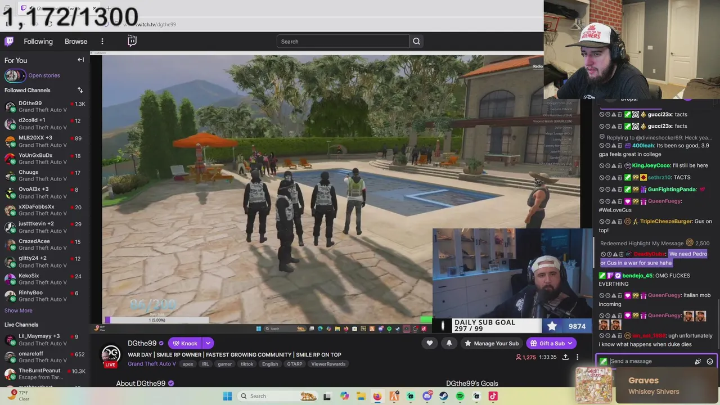720x405 pixels.
Task: Sort the Followed Channels list
Action: pyautogui.click(x=80, y=90)
